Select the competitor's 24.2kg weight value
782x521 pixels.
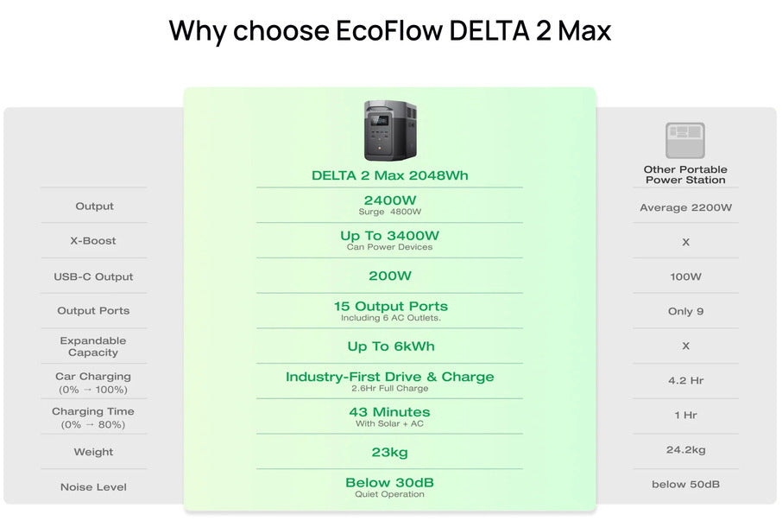685,450
